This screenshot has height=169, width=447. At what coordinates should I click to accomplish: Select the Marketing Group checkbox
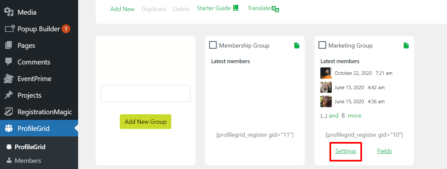(x=322, y=45)
